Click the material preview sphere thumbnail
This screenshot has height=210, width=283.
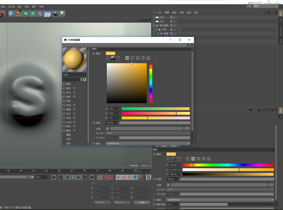click(x=74, y=59)
